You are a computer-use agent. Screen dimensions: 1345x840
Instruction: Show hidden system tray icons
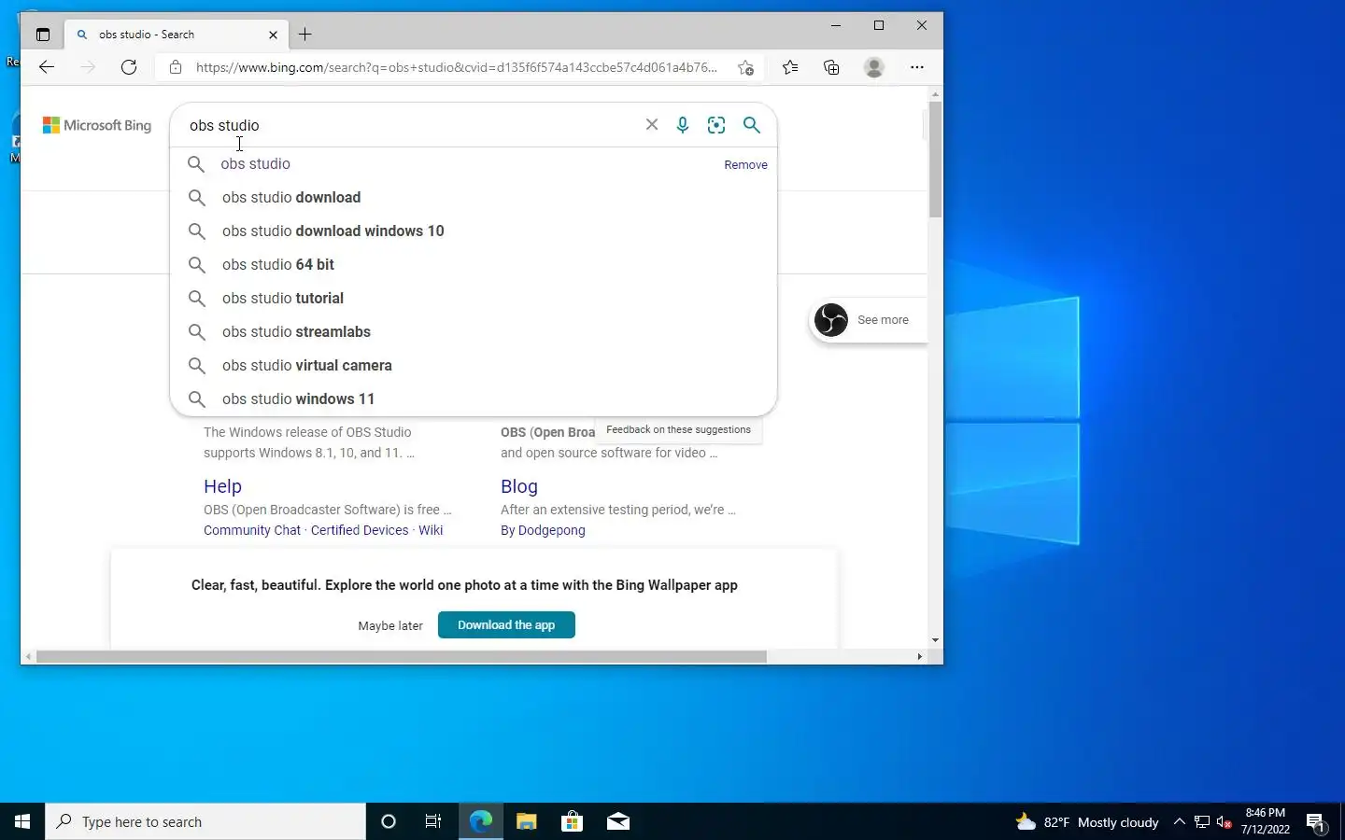click(1179, 821)
